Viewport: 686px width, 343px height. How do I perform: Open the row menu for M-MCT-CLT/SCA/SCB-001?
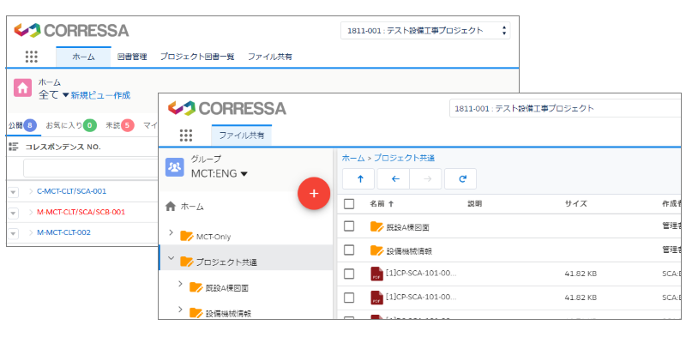(x=13, y=213)
